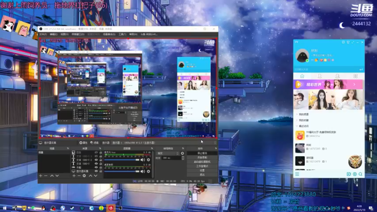Open YY contacts tab icon
Viewport: 377px width, 212px height.
pyautogui.click(x=320, y=76)
